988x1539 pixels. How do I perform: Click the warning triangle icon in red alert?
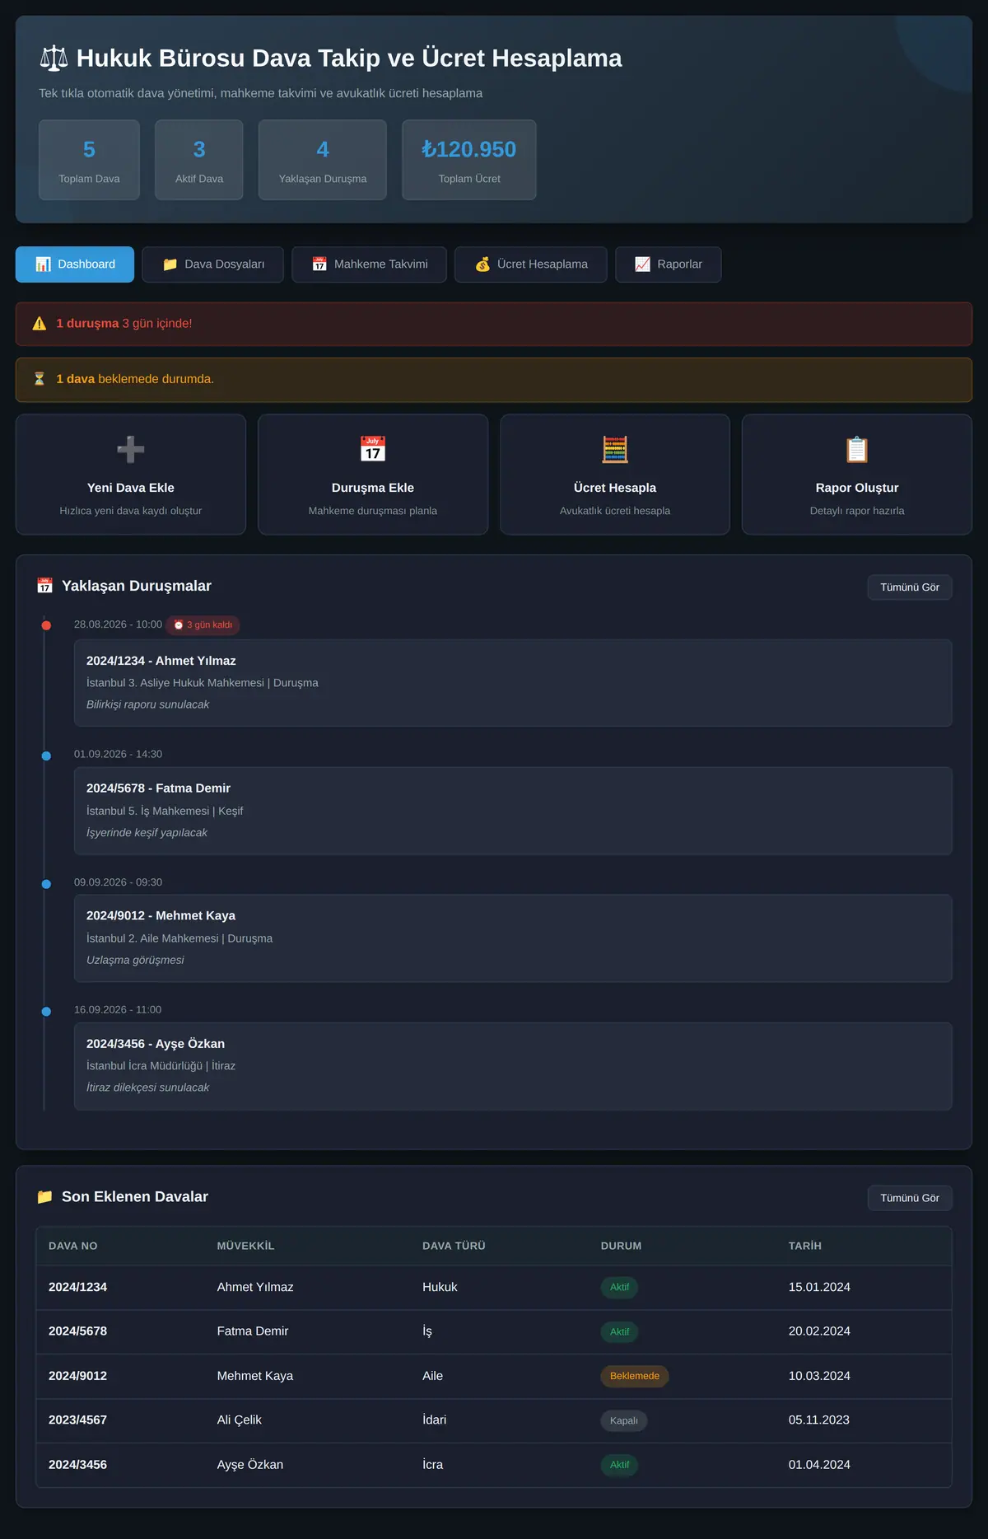pos(40,324)
